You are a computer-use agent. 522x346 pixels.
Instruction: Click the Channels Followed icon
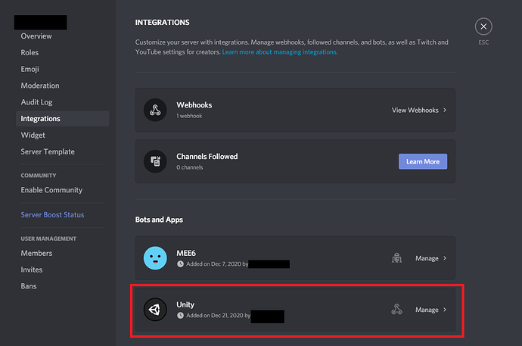(155, 161)
